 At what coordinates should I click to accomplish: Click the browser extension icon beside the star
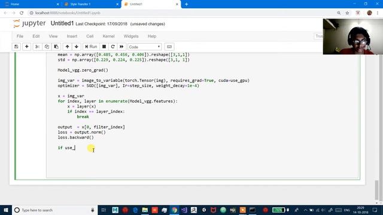tap(358, 13)
